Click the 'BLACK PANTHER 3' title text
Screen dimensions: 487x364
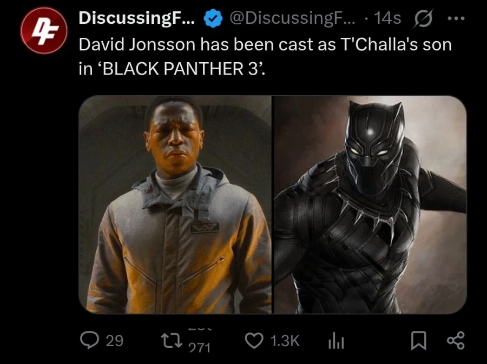(180, 69)
